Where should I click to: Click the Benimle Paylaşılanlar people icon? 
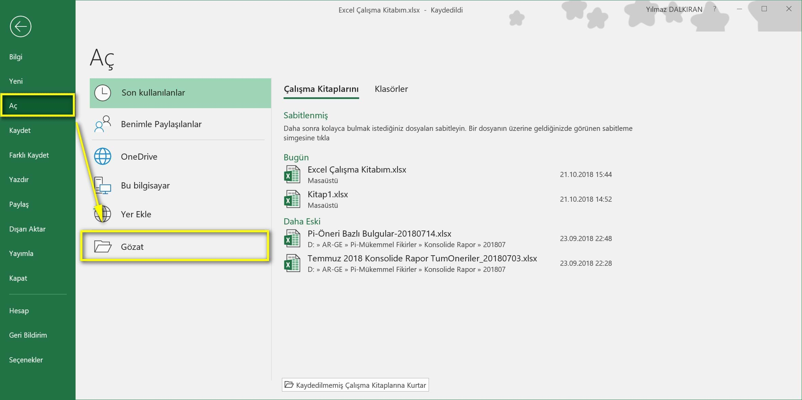(x=103, y=124)
